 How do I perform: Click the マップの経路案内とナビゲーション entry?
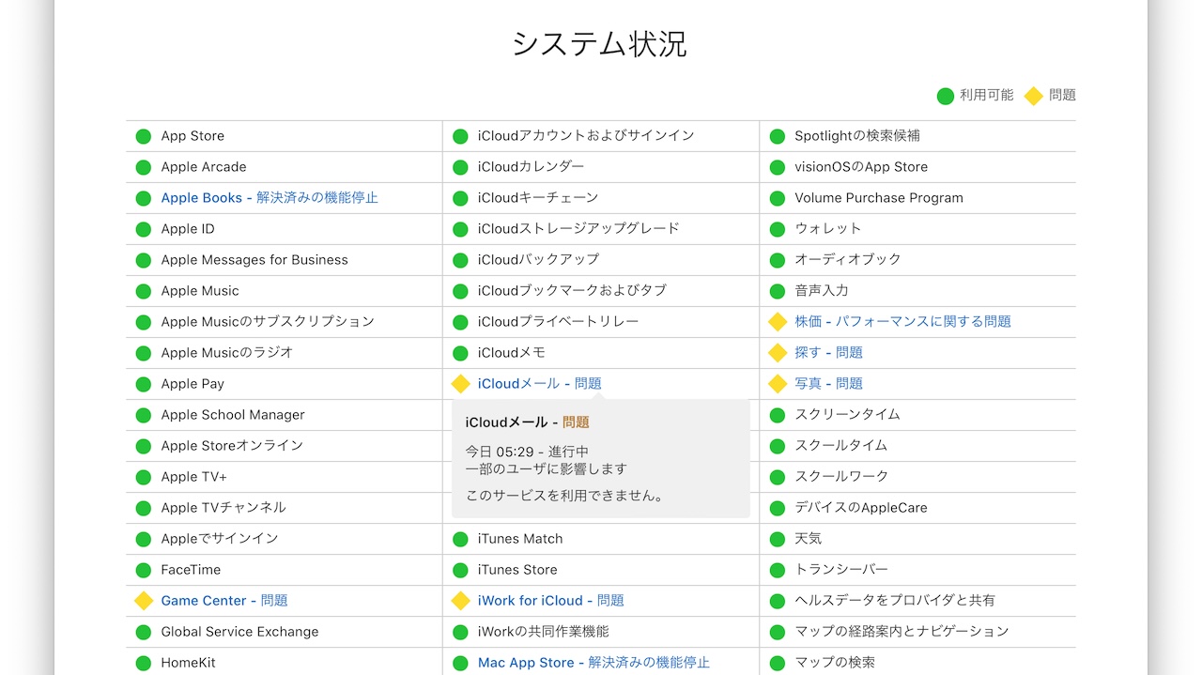click(x=901, y=632)
